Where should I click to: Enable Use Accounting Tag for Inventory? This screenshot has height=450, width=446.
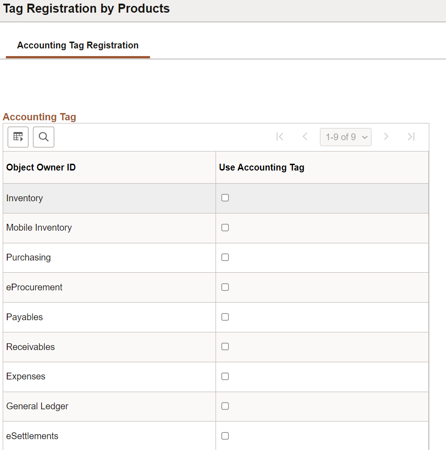click(x=225, y=198)
